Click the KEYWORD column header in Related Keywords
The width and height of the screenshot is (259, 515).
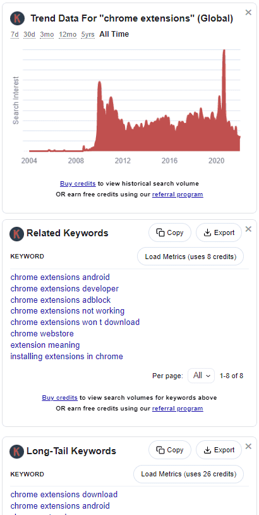tap(27, 257)
